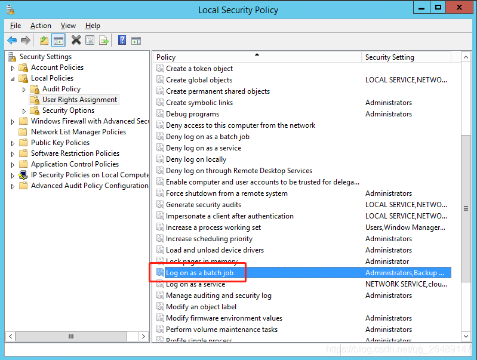The image size is (477, 360).
Task: Click the icon beside Increase scheduling priority
Action: click(160, 238)
